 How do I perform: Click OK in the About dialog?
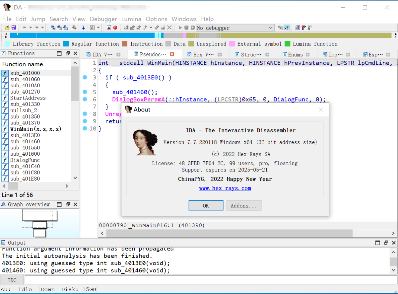click(206, 205)
